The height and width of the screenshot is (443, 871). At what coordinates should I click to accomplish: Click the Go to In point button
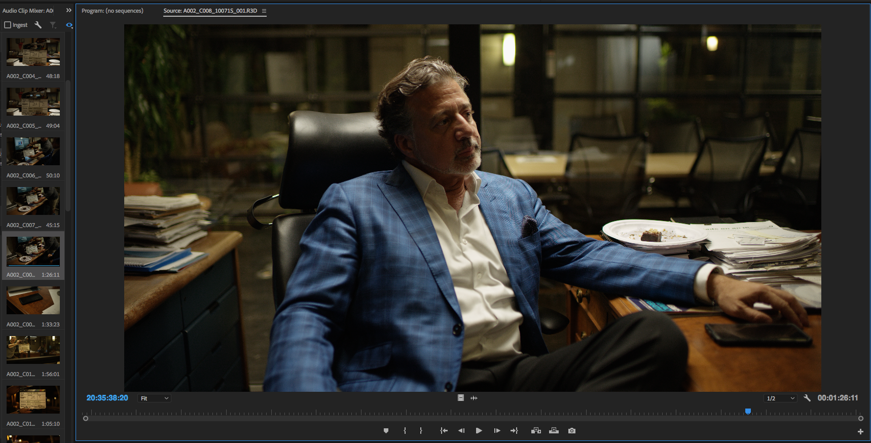(x=444, y=431)
